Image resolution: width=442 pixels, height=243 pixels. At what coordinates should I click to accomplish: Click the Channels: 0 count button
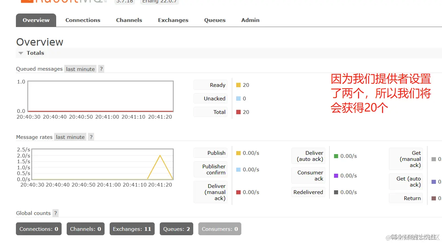pos(85,229)
